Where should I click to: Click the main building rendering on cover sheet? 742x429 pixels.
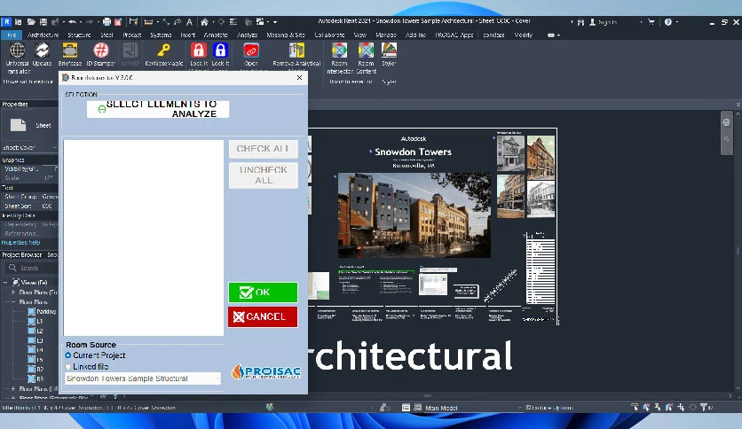pyautogui.click(x=414, y=215)
